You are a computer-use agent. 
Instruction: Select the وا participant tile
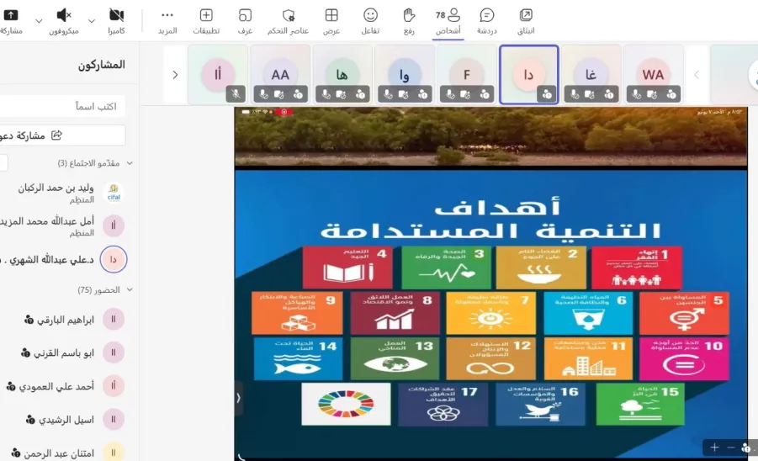[405, 74]
